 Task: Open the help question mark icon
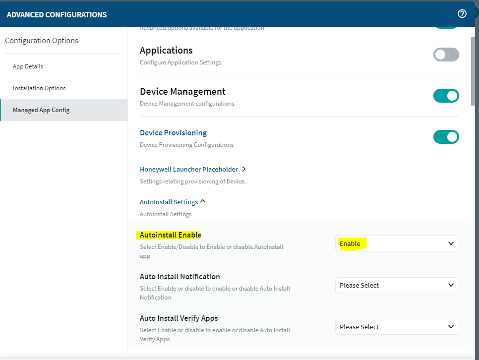[x=462, y=14]
